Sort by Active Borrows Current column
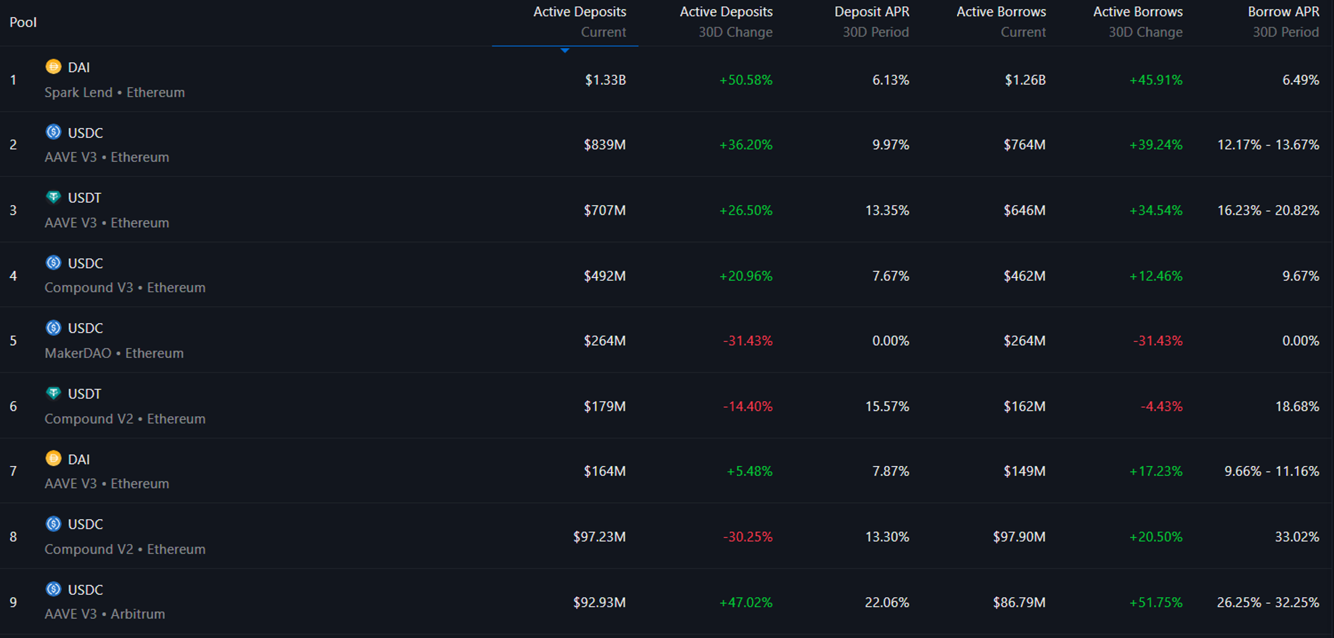Screen dimensions: 1334x638 1001,22
